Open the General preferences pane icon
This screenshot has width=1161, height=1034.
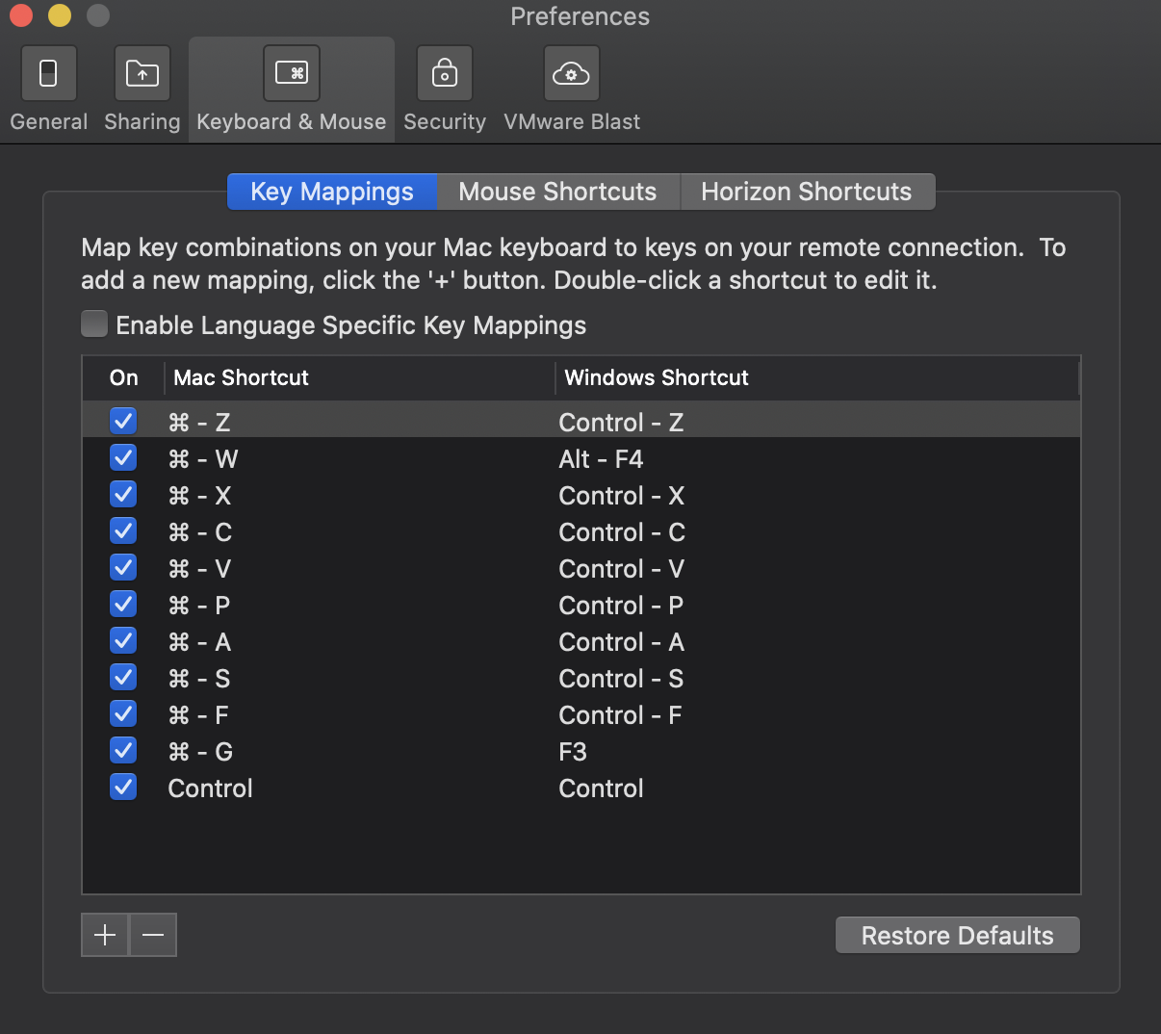point(48,74)
